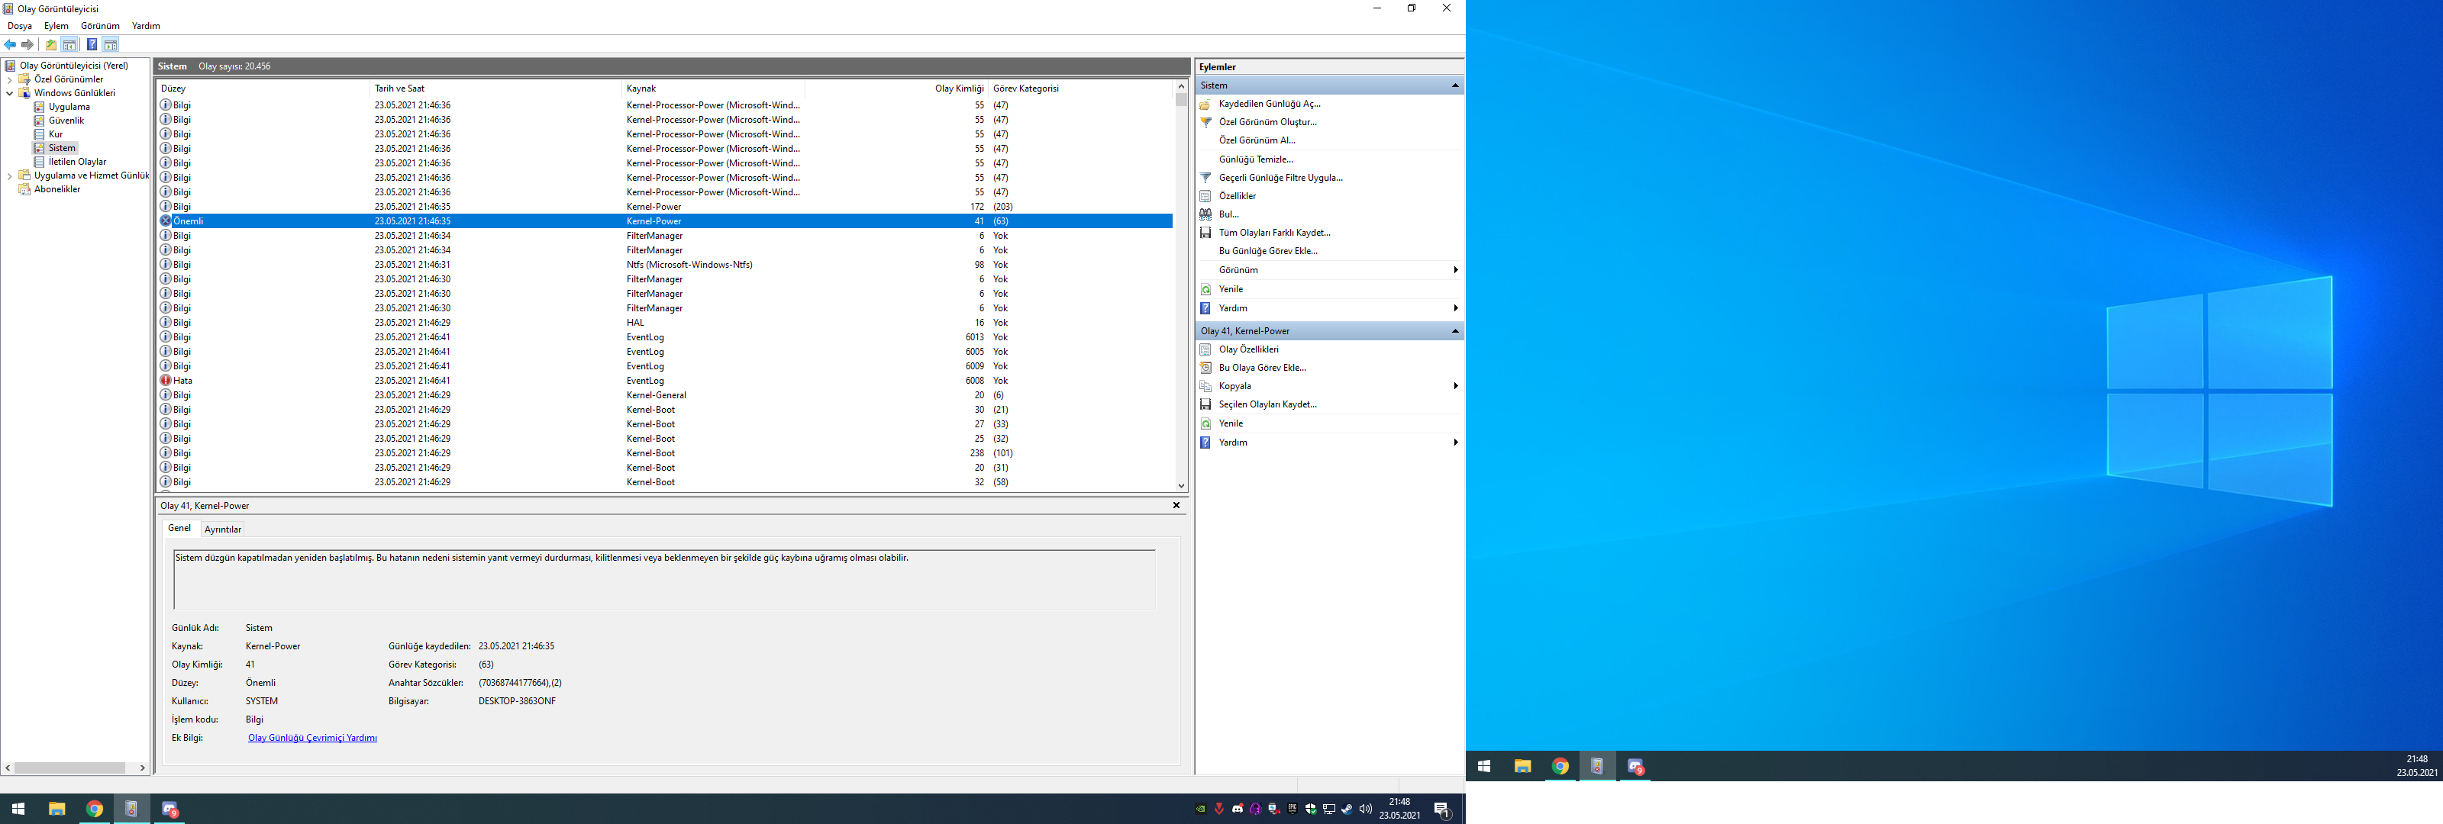Sort by the Tarih ve Saat column

[496, 89]
